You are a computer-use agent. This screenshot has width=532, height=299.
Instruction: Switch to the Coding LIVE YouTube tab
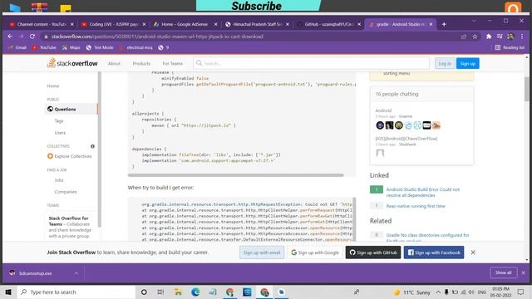[113, 24]
